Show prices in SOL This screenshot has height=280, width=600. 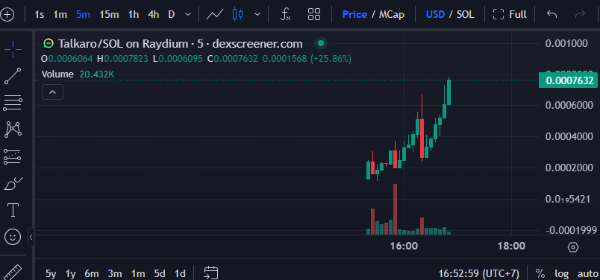(466, 15)
